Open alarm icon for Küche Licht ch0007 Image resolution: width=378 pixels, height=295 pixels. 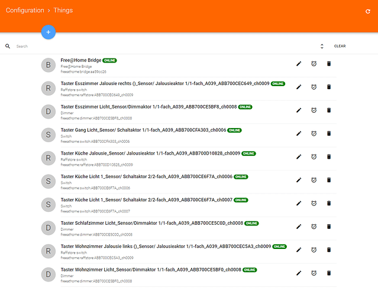(314, 204)
